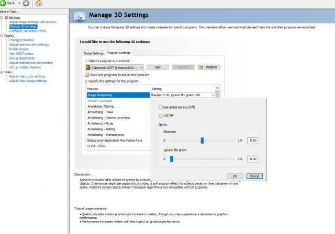Click the Ignore film grain value field
This screenshot has width=335, height=234.
(x=253, y=159)
